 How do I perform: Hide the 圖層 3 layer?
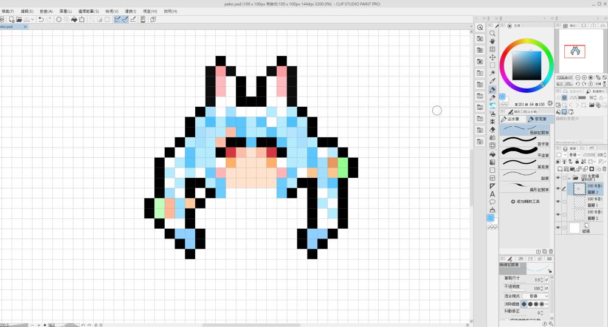point(558,189)
